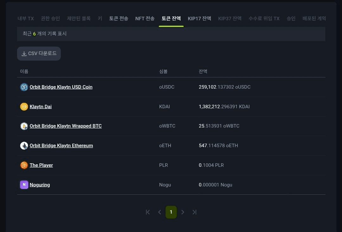Open the KIP17 잔액 tab
The image size is (342, 232).
[199, 19]
